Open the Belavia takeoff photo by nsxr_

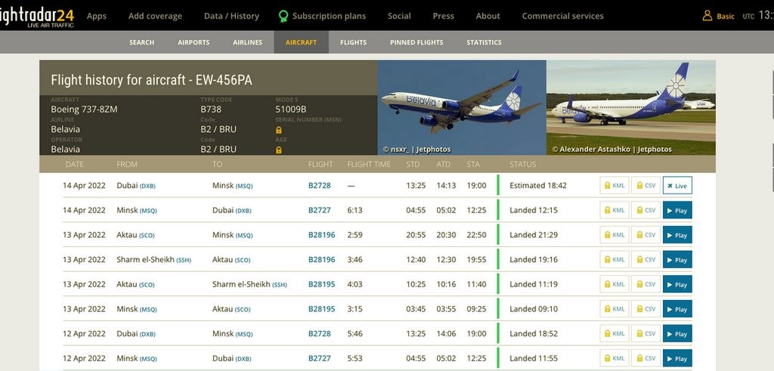[x=461, y=107]
